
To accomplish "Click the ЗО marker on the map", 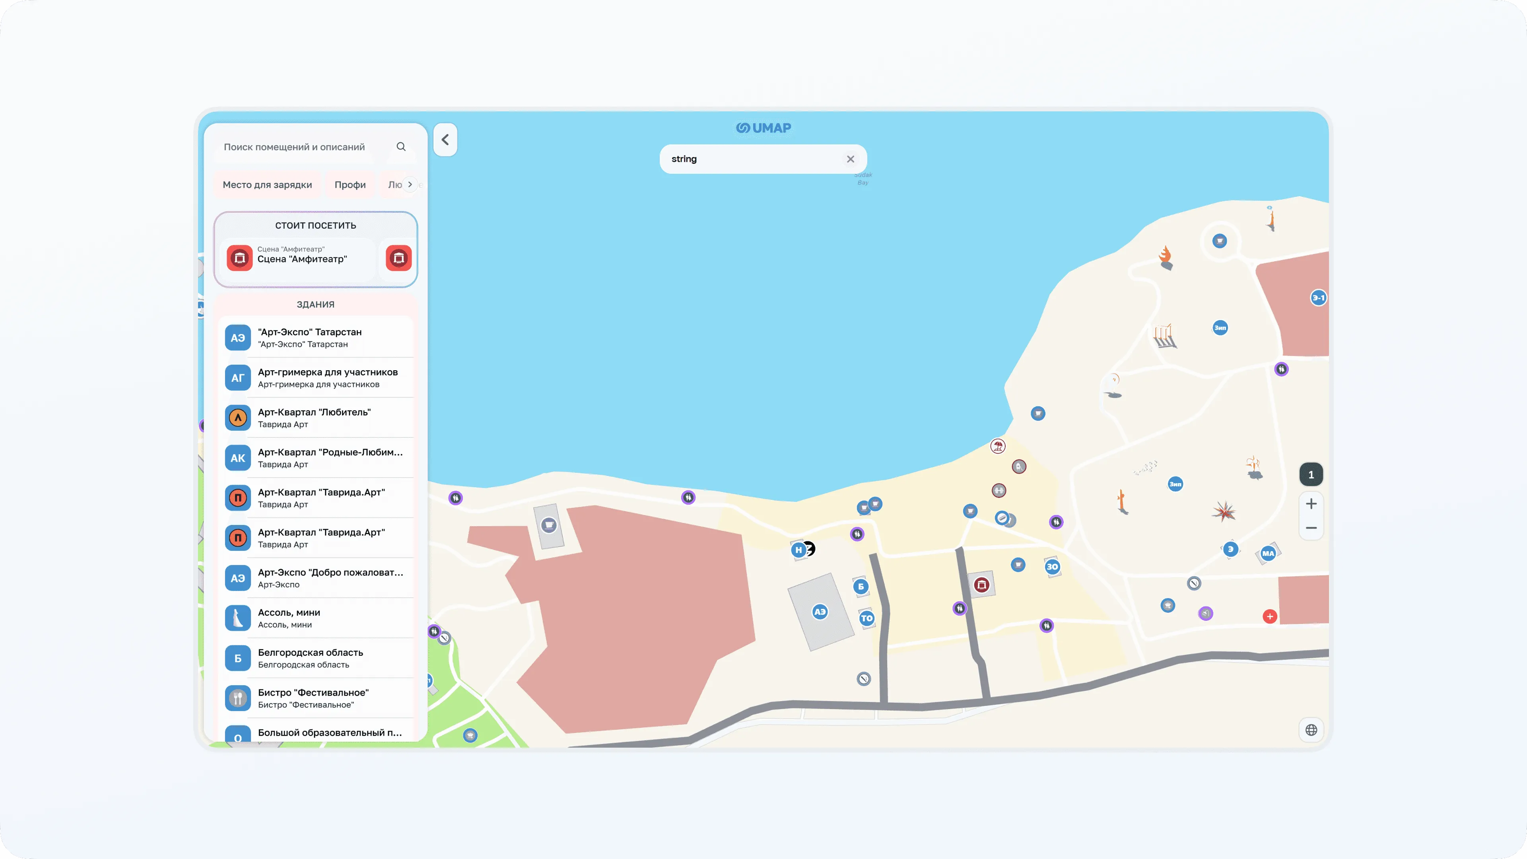I will click(x=1052, y=567).
